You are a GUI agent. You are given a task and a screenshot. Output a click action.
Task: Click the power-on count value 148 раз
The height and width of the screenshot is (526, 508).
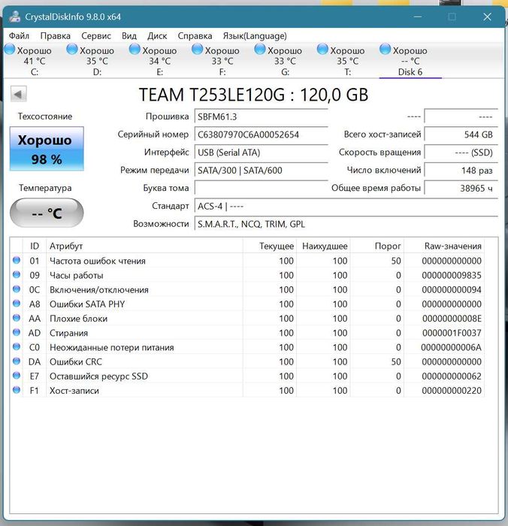click(x=461, y=171)
